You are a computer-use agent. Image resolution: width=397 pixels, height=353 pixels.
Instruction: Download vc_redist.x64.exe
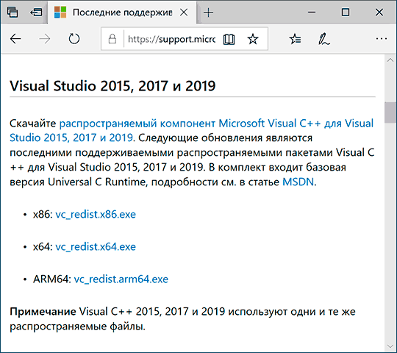[x=96, y=246]
